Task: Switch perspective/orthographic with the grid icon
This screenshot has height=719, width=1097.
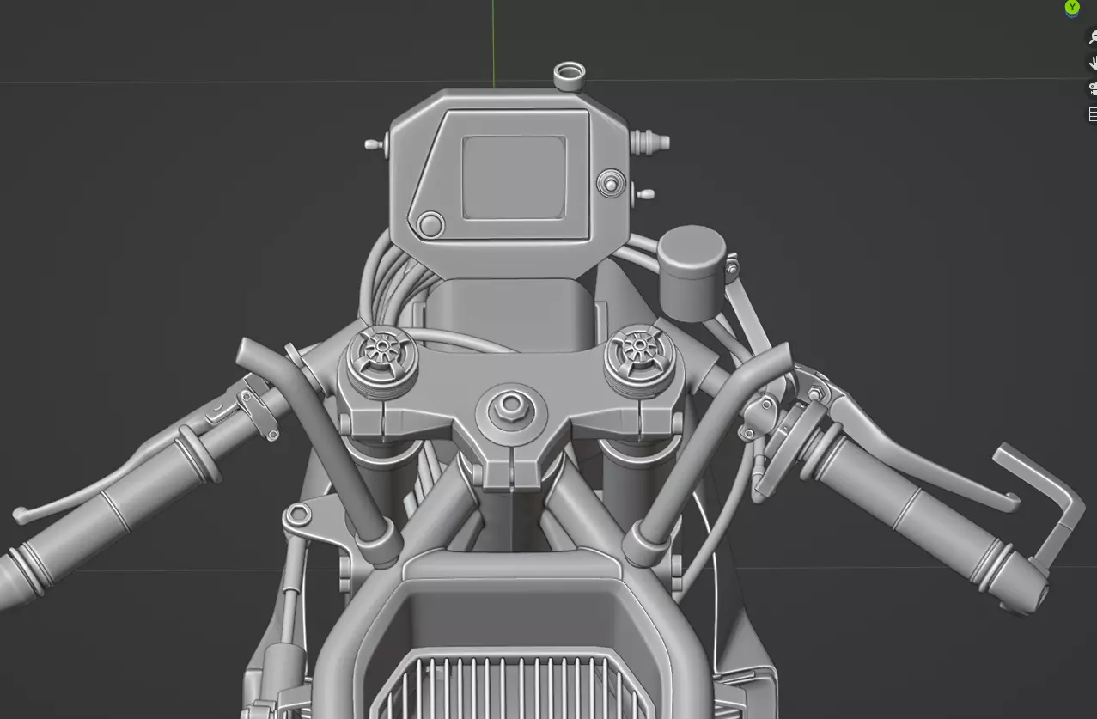Action: (1093, 114)
